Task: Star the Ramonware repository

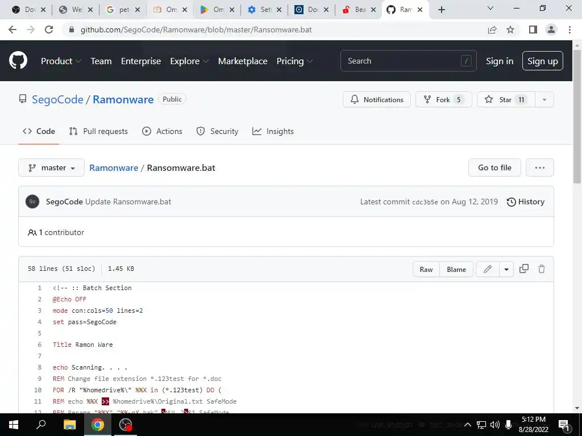Action: click(506, 99)
